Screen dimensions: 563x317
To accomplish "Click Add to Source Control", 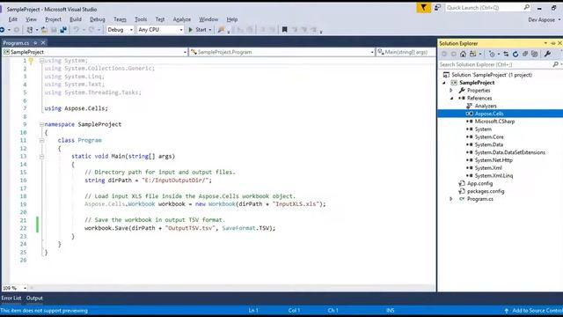I will tap(537, 311).
